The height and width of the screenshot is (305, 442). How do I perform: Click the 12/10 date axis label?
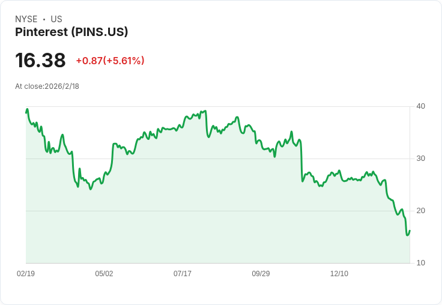(x=339, y=274)
